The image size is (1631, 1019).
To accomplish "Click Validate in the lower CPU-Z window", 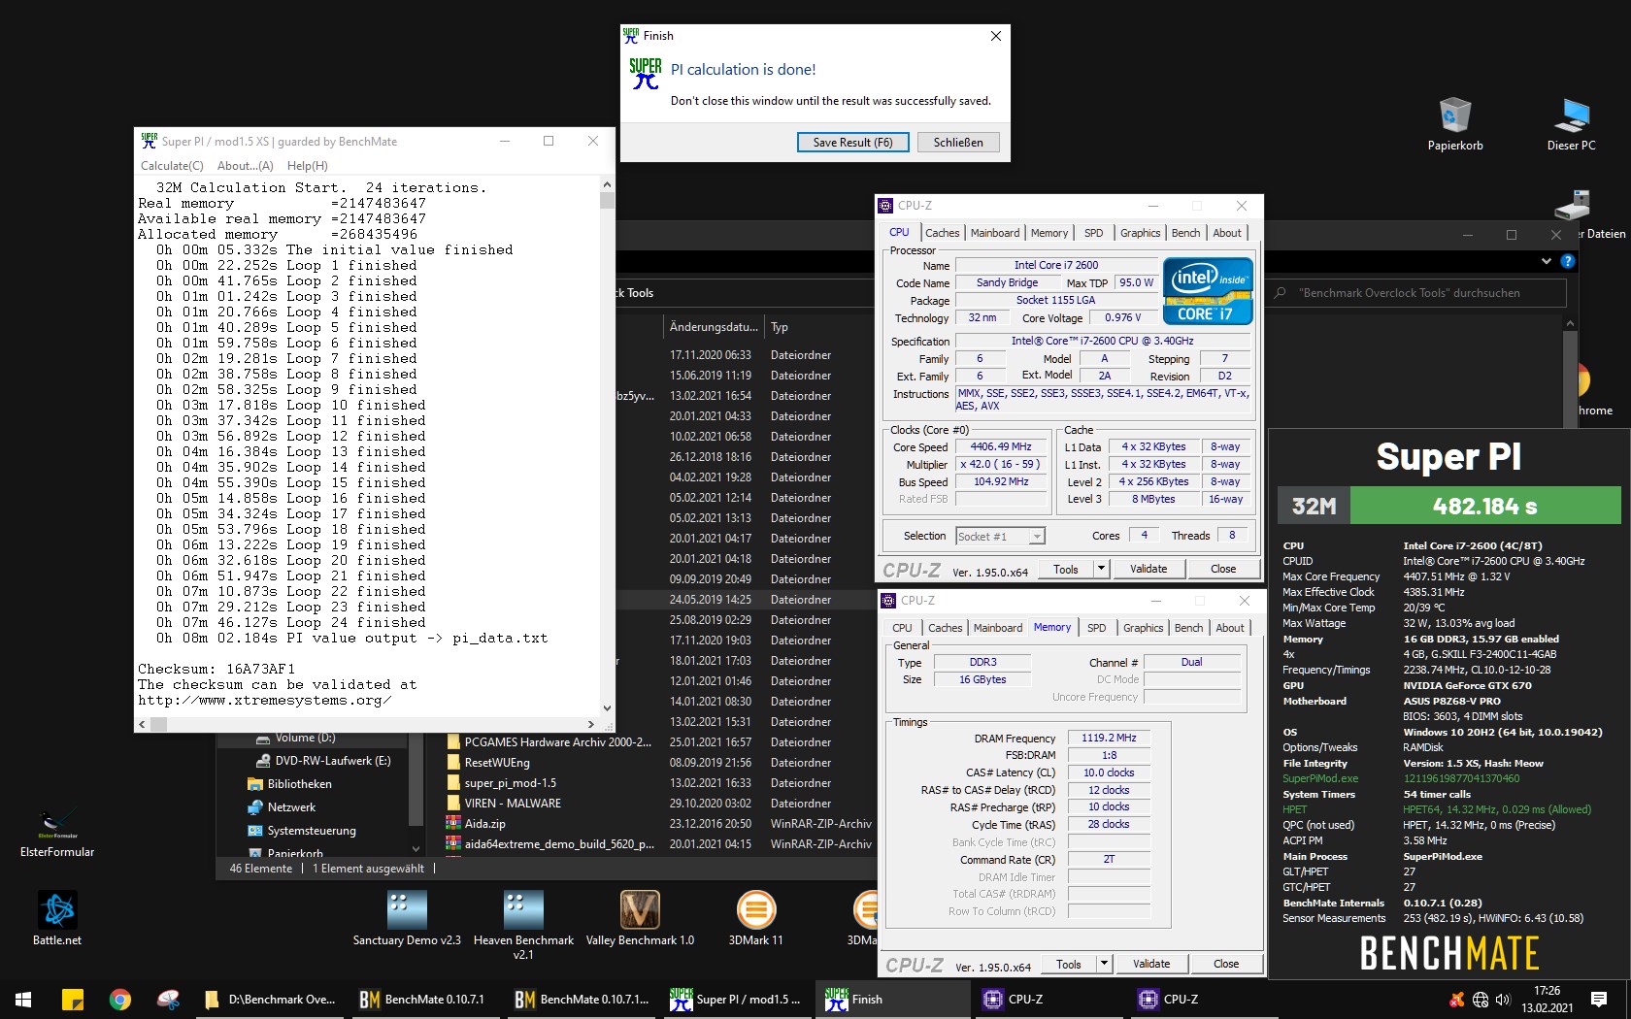I will [x=1151, y=964].
